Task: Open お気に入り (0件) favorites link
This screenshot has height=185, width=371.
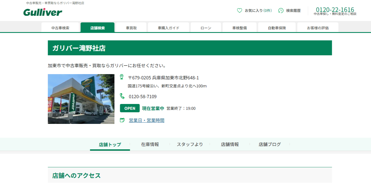Action: click(x=258, y=11)
